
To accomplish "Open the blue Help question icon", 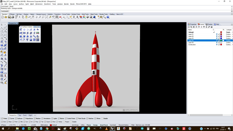I will tap(108, 17).
